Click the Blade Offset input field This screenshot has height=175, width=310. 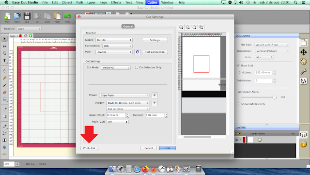116,115
